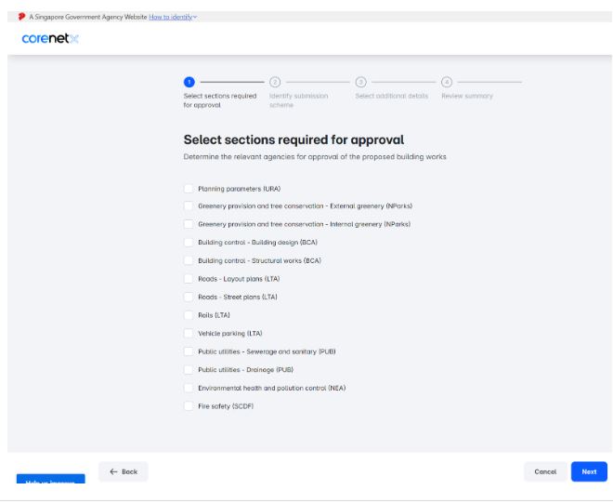
Task: Enable External greenery (NParks) checkbox
Action: 189,206
